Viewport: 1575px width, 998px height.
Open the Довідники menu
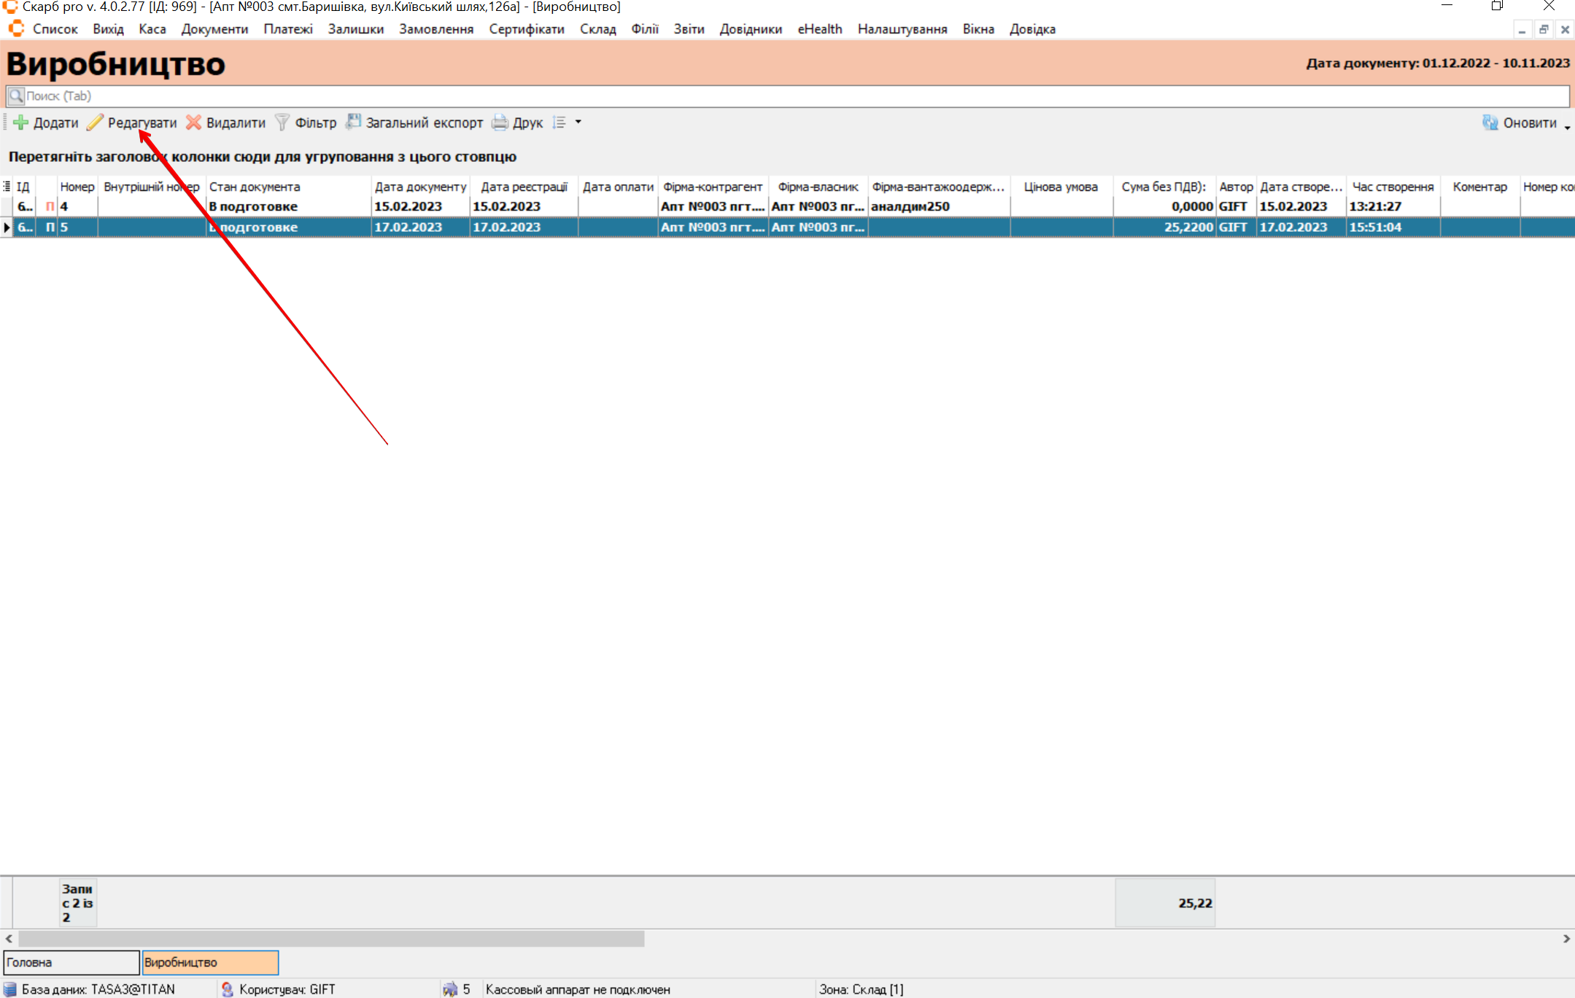(x=750, y=29)
